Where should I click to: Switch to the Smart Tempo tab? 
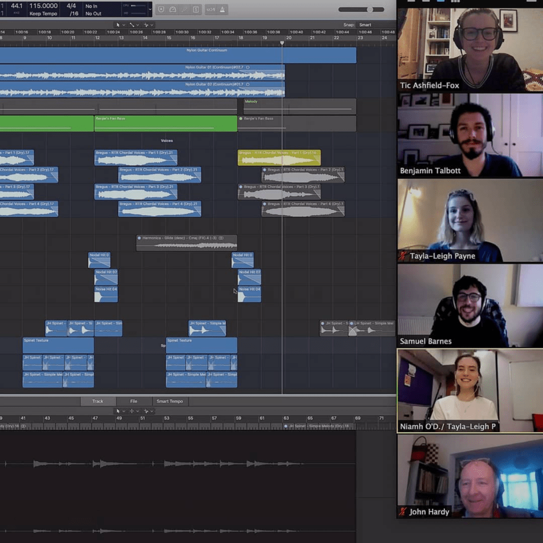coord(170,401)
